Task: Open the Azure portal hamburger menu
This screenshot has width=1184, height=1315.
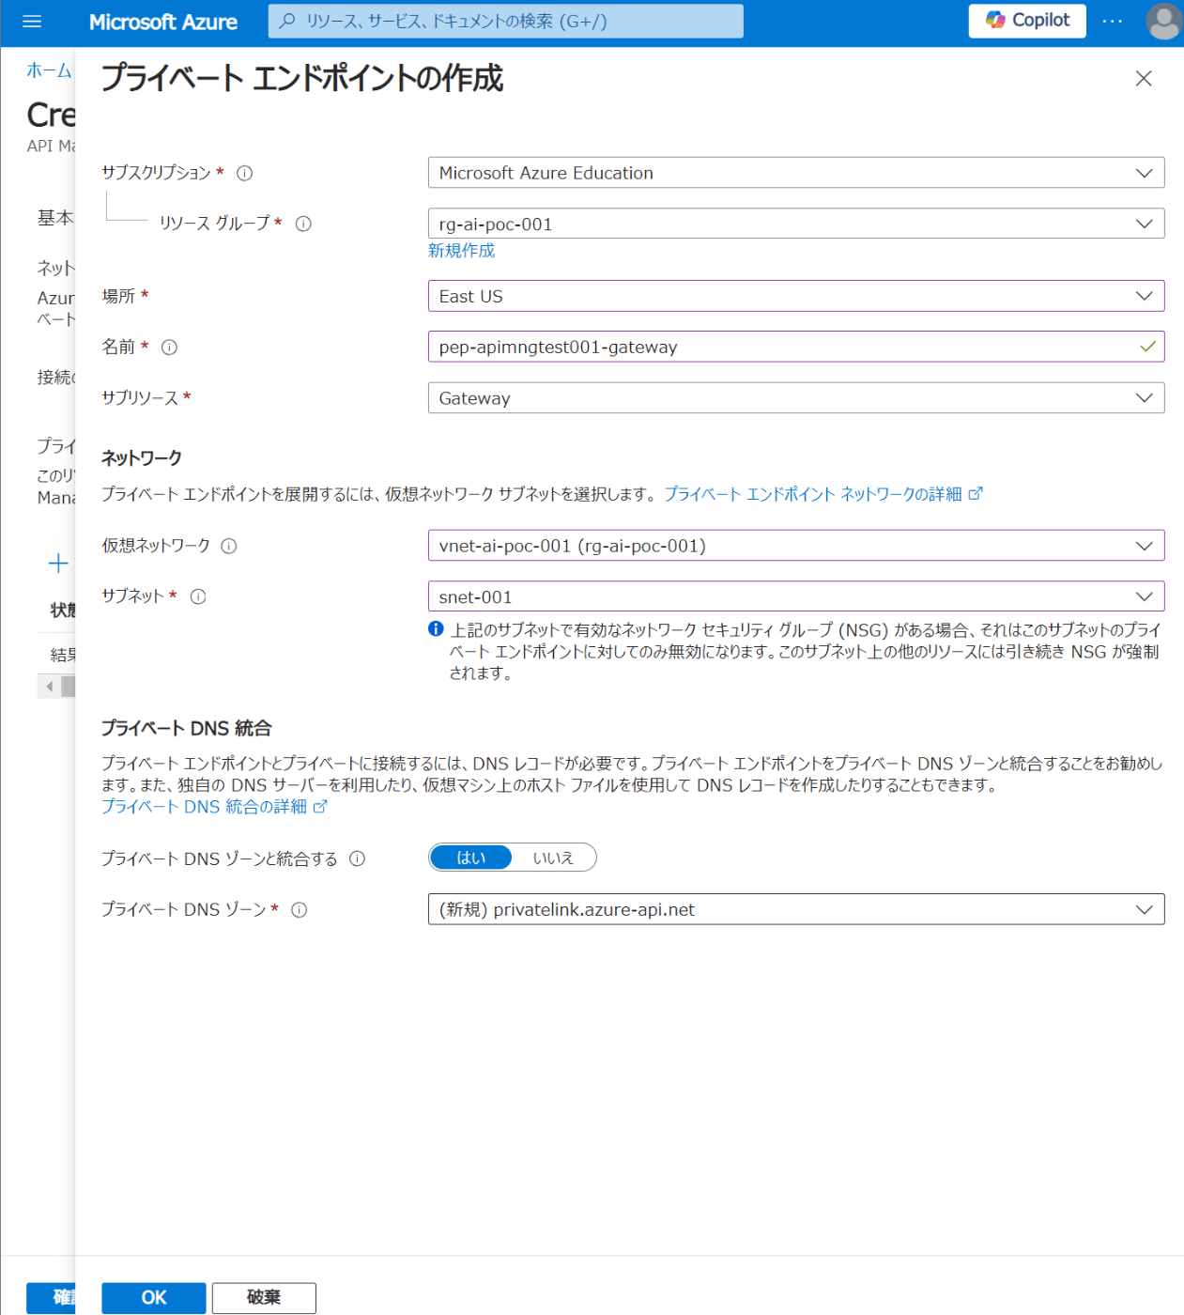Action: pos(31,21)
